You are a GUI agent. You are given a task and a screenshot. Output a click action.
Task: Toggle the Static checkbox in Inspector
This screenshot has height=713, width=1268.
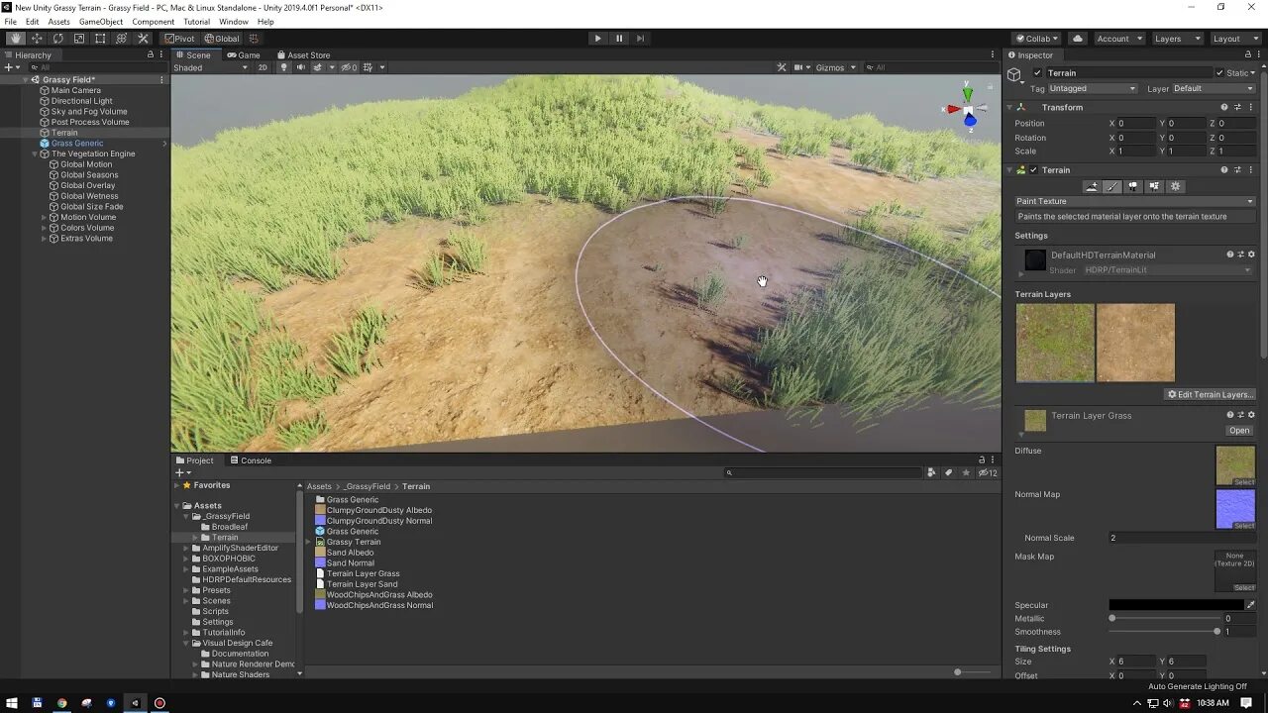(1220, 72)
